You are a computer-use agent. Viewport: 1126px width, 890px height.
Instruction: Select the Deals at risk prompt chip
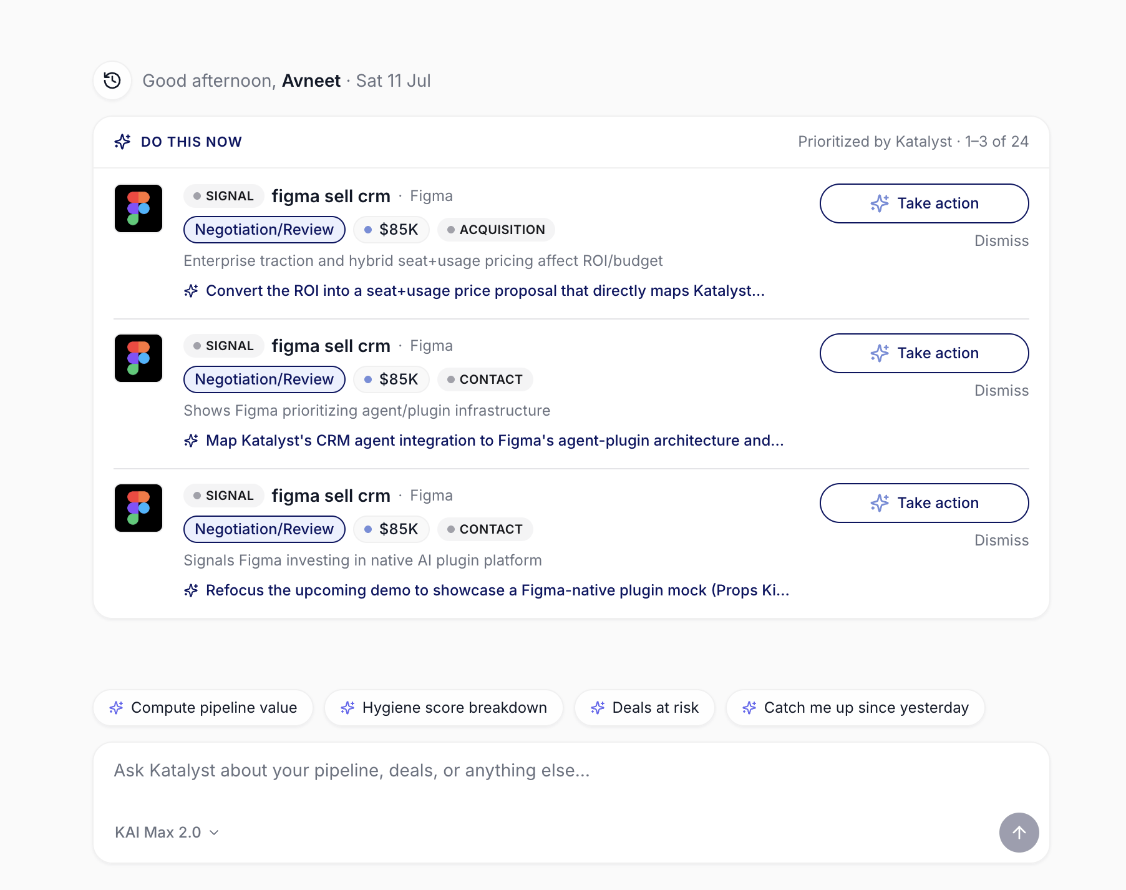coord(644,708)
